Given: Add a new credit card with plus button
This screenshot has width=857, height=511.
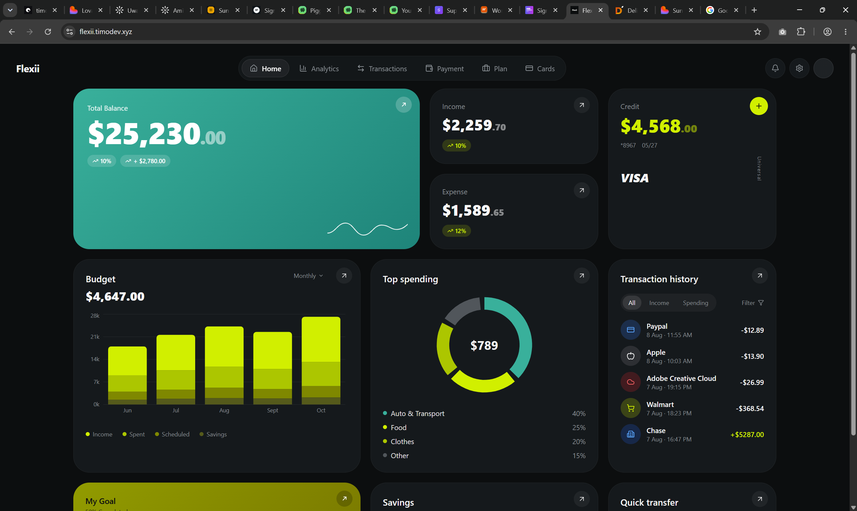Looking at the screenshot, I should pos(759,106).
